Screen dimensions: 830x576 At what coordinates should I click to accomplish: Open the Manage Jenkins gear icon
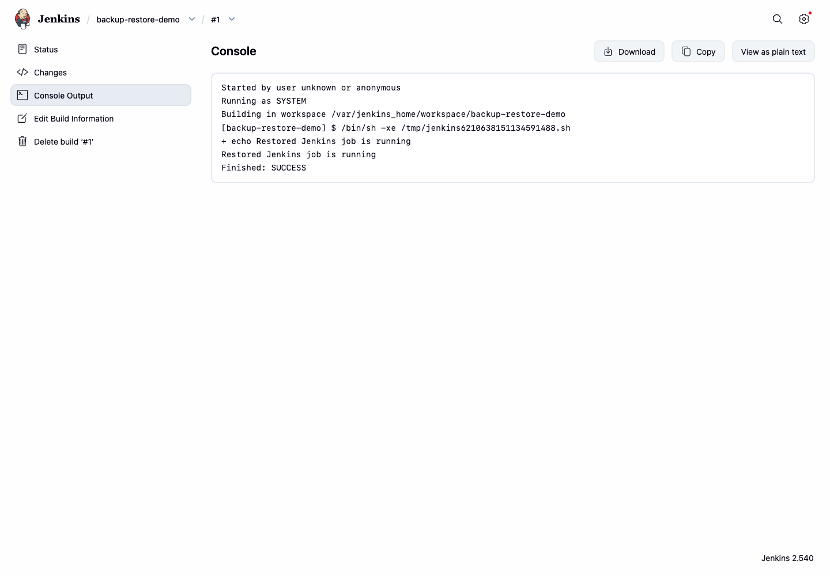(x=804, y=19)
